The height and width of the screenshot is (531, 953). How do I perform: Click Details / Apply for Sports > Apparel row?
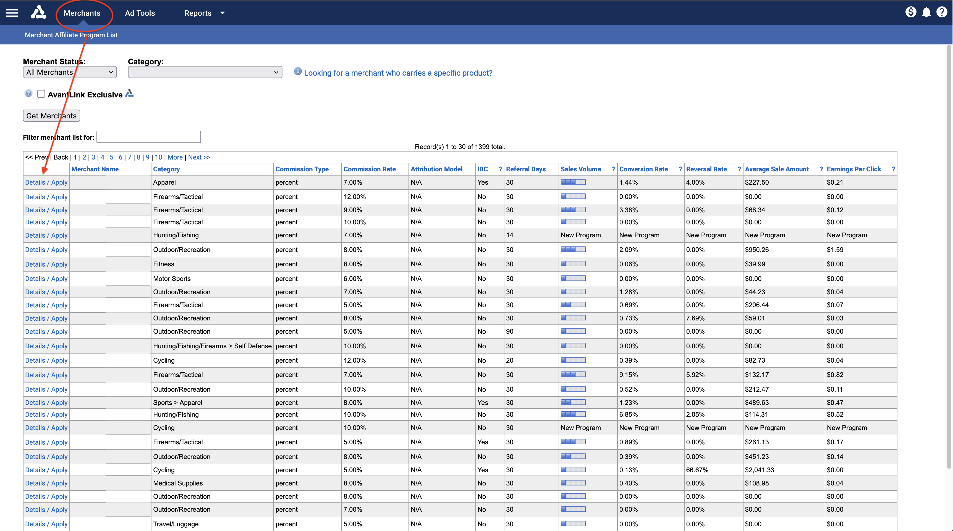46,402
